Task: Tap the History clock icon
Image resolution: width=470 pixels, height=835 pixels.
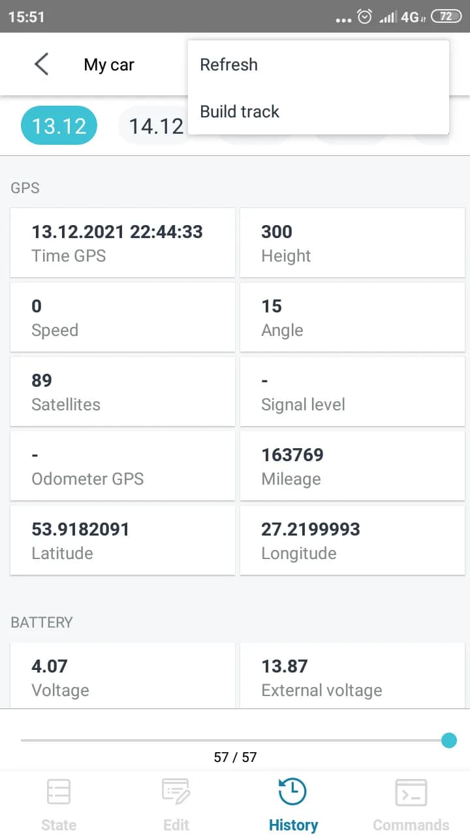Action: 292,793
